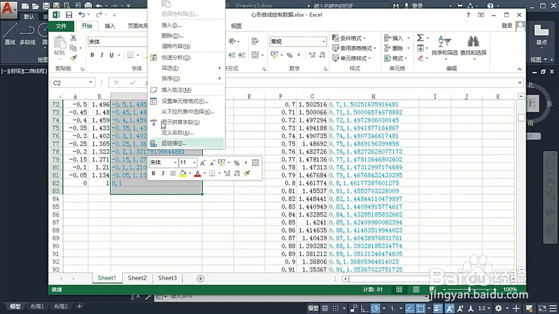The image size is (559, 314).
Task: Click the Excel Save icon in title bar
Action: point(69,15)
